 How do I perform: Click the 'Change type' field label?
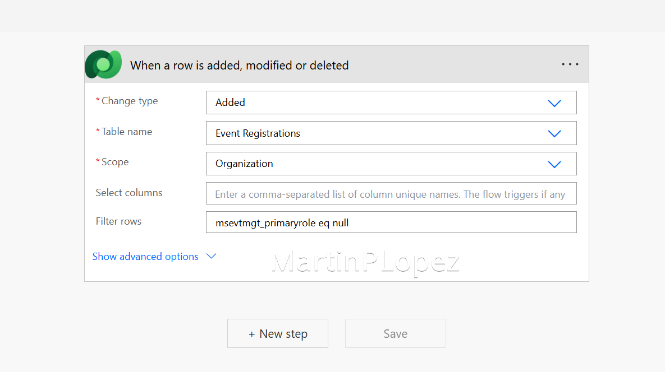coord(129,101)
